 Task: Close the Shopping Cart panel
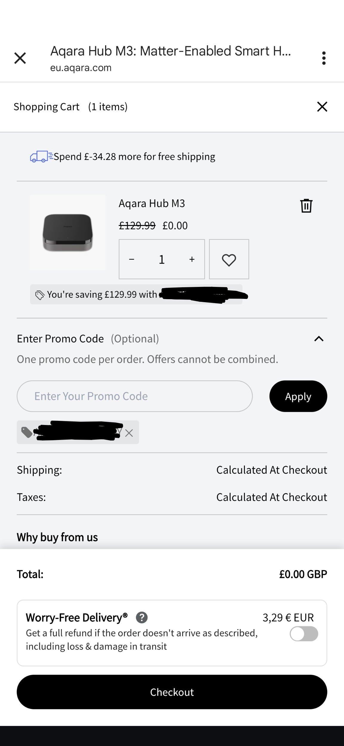click(322, 107)
